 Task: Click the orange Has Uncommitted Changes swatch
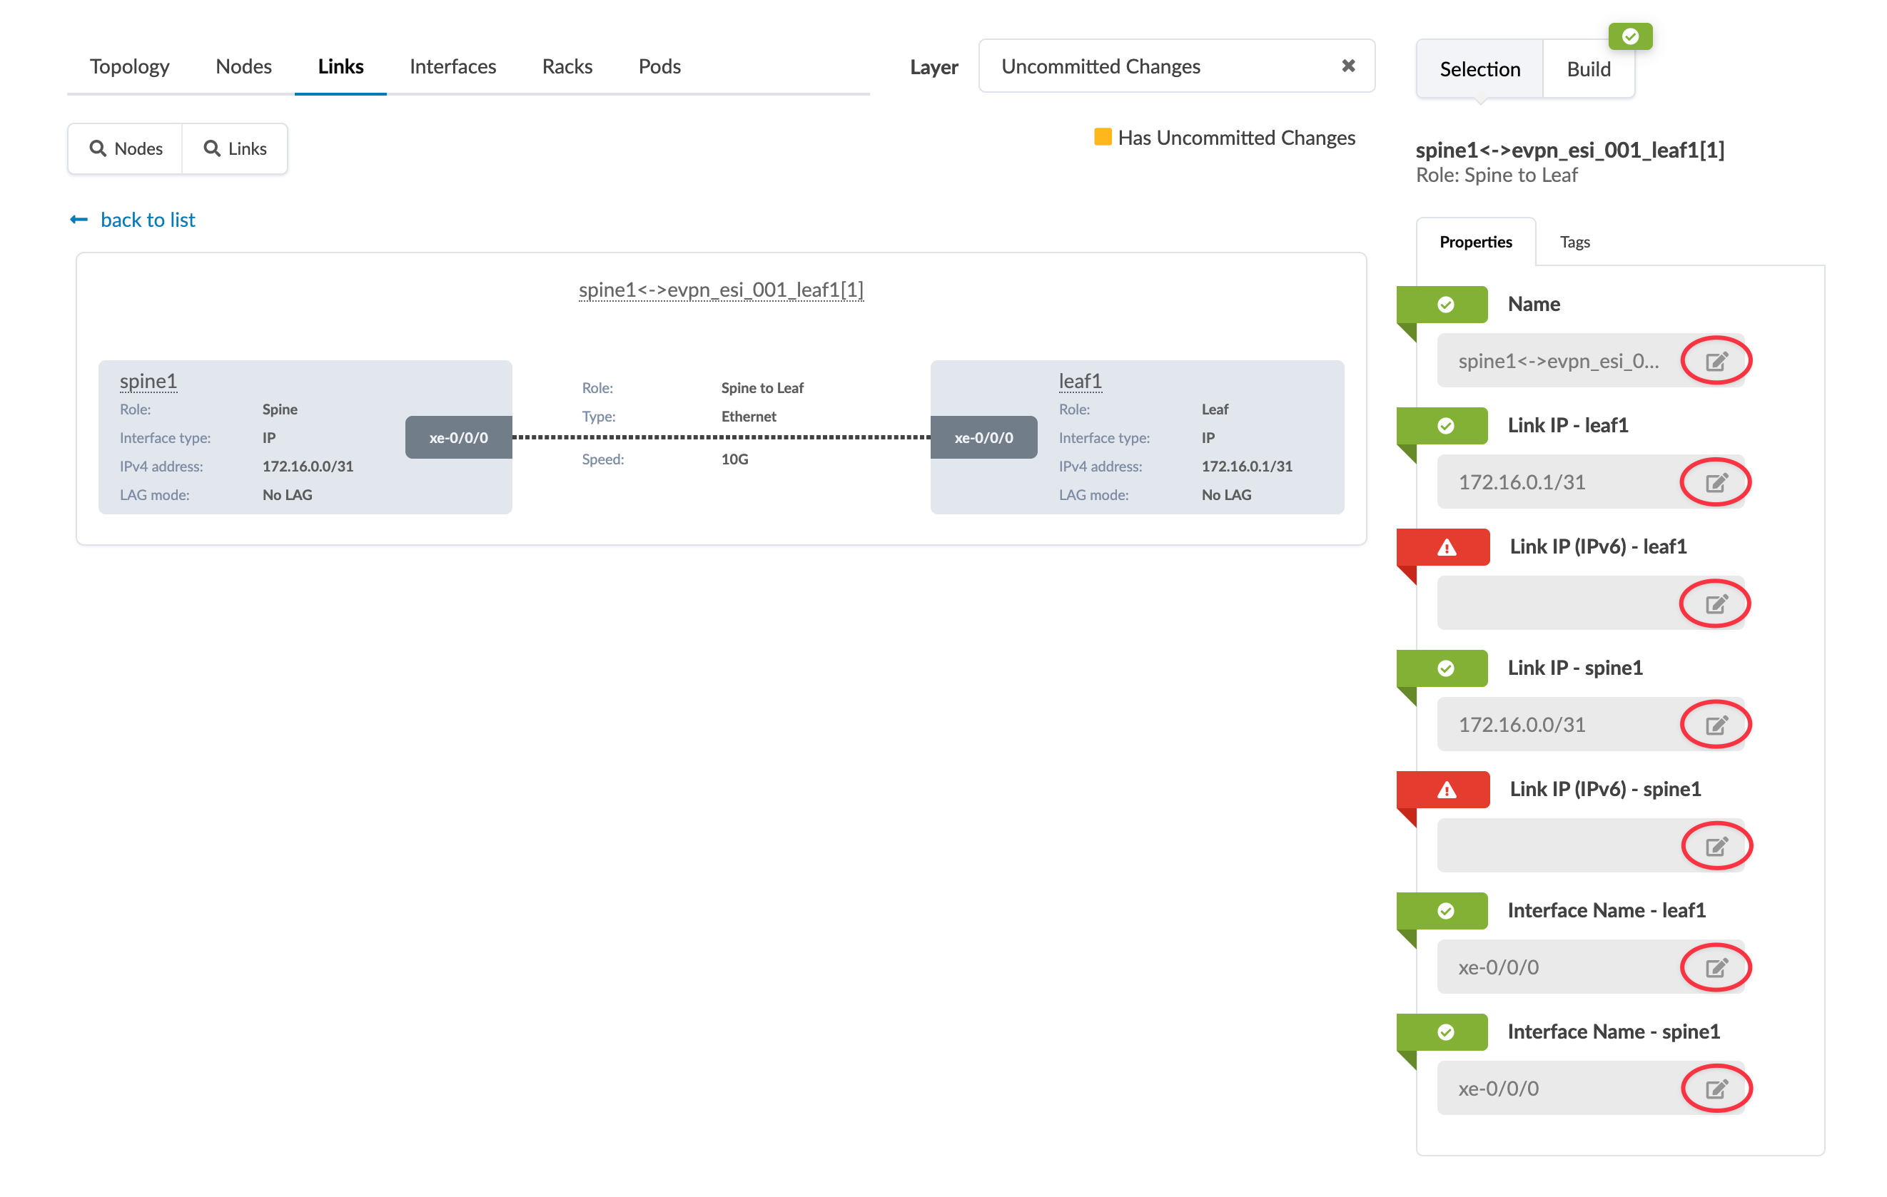[1103, 137]
